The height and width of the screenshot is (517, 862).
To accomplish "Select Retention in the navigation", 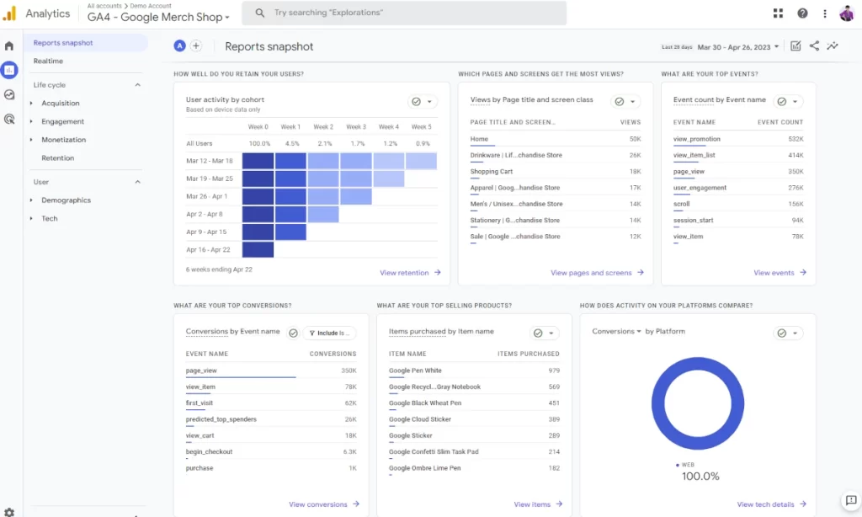I will pos(58,157).
